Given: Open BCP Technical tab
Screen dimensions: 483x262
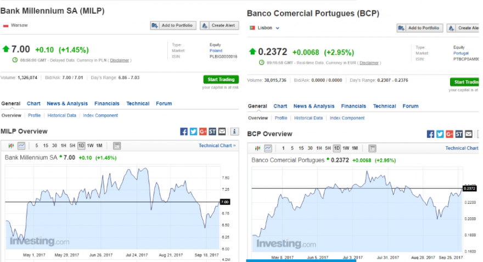Looking at the screenshot, I should click(x=384, y=106).
